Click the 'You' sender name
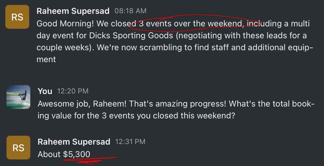 pyautogui.click(x=45, y=91)
